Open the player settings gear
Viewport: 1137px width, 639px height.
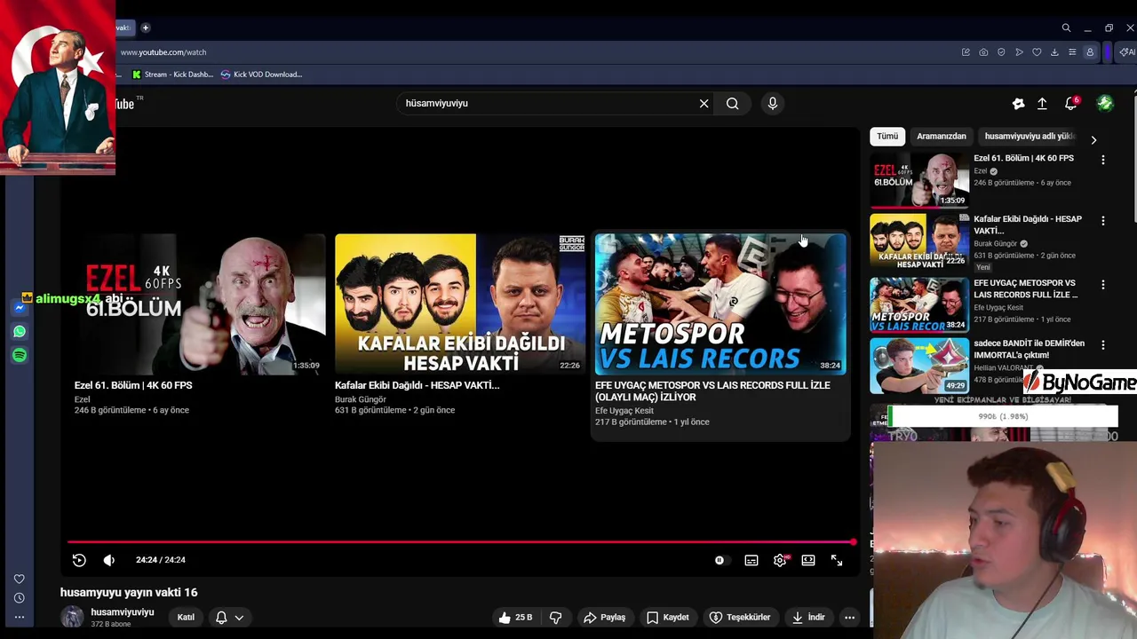(x=780, y=560)
